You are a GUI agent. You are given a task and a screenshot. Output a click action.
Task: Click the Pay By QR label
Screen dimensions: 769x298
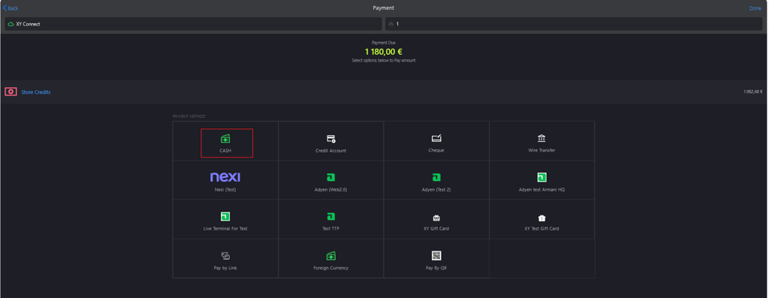coord(436,268)
